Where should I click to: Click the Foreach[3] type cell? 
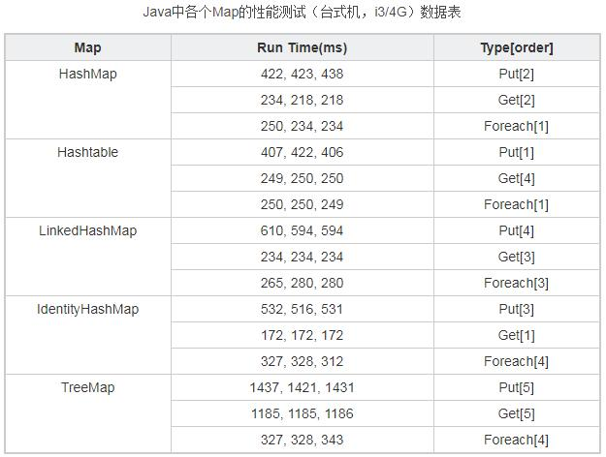[x=516, y=283]
